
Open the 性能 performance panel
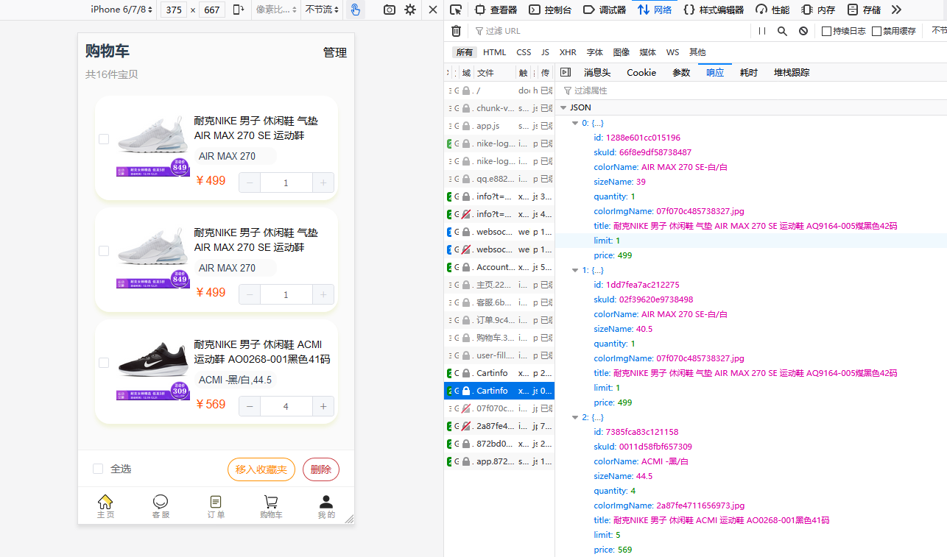pyautogui.click(x=772, y=10)
